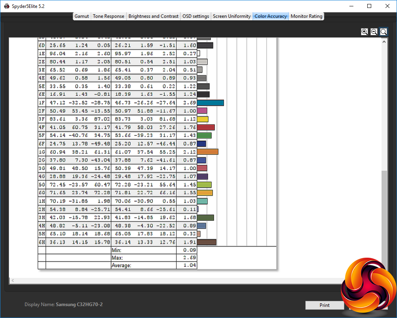Select the Color Accuracy tab
Screen dimensions: 397x318
pos(270,16)
